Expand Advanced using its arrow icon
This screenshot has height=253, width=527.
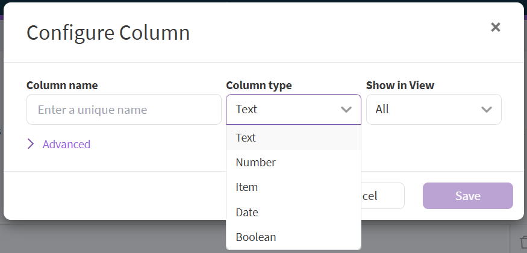pyautogui.click(x=31, y=144)
